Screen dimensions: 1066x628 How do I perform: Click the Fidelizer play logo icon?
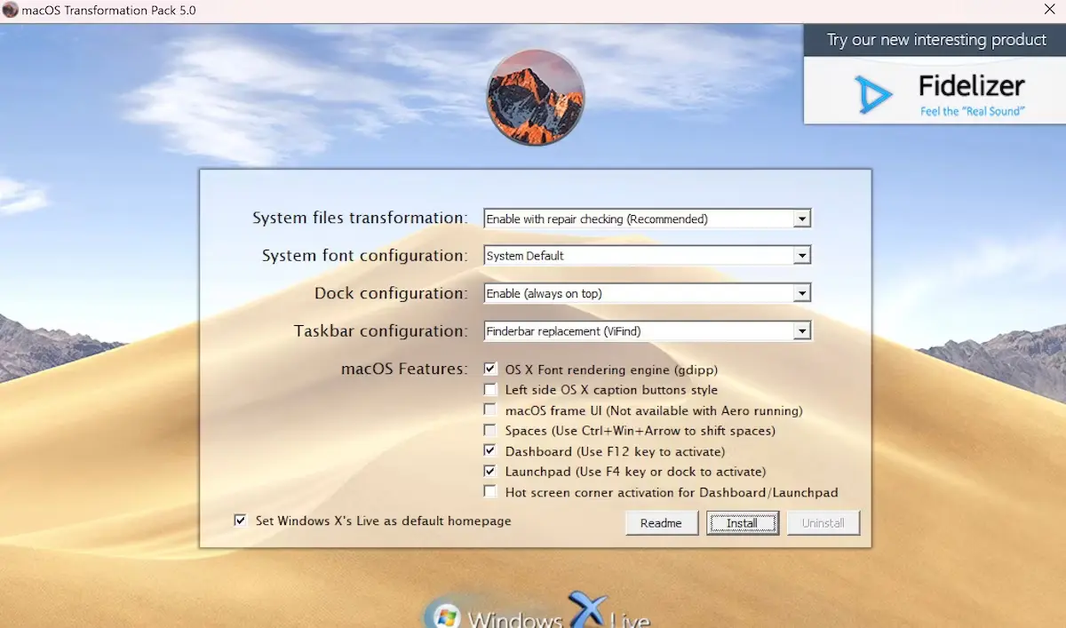pos(872,94)
